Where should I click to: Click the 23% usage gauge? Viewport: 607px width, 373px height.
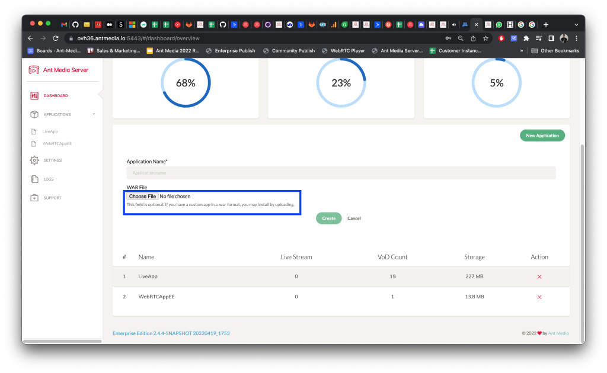click(341, 83)
